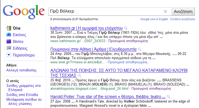Image resolution: width=199 pixels, height=108 pixels.
Task: Clear the search box with the X icon
Action: pos(165,12)
